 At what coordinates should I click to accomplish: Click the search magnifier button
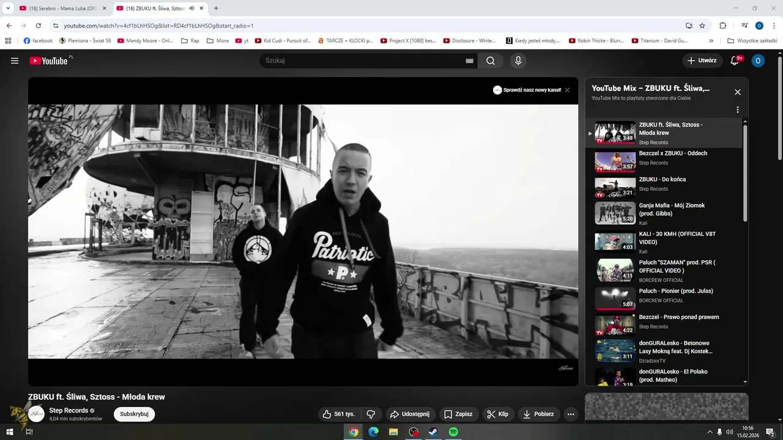pos(491,61)
